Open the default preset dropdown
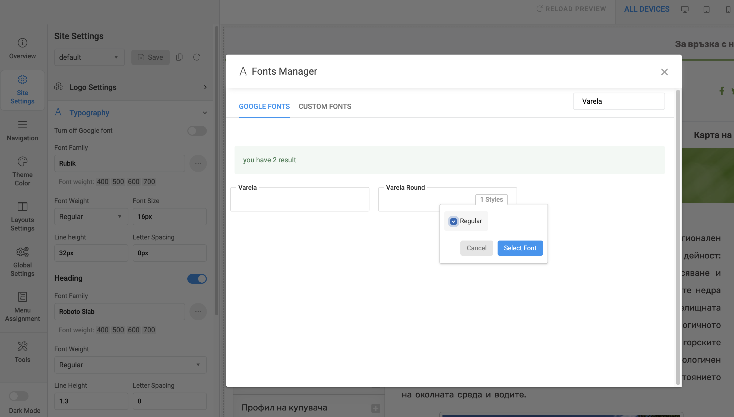This screenshot has width=734, height=417. pos(89,57)
